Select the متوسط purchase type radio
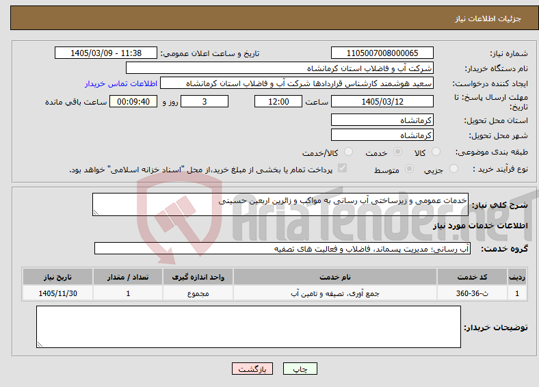Screen dimensions: 539x387 point(409,168)
